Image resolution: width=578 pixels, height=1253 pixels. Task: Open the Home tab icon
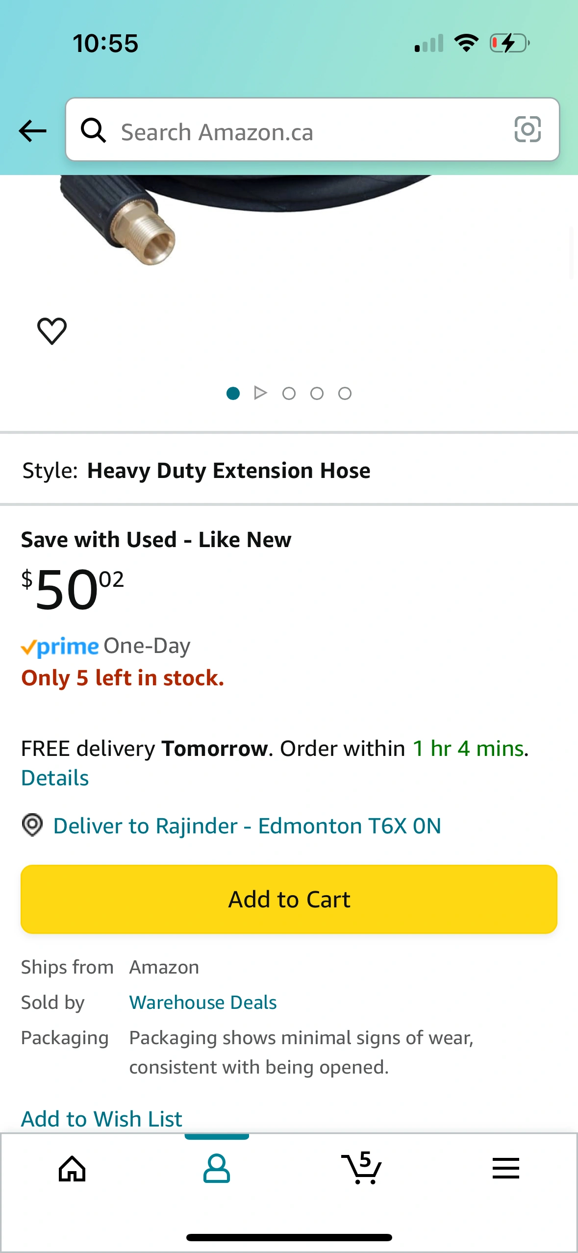point(72,1169)
